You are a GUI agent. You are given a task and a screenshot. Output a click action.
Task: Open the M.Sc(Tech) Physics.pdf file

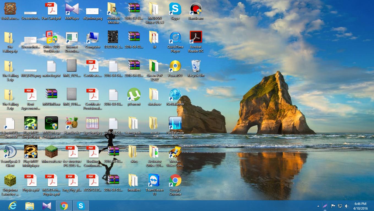coord(51,185)
